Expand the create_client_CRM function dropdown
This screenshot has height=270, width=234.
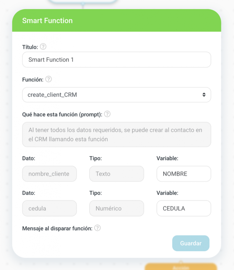[x=117, y=95]
